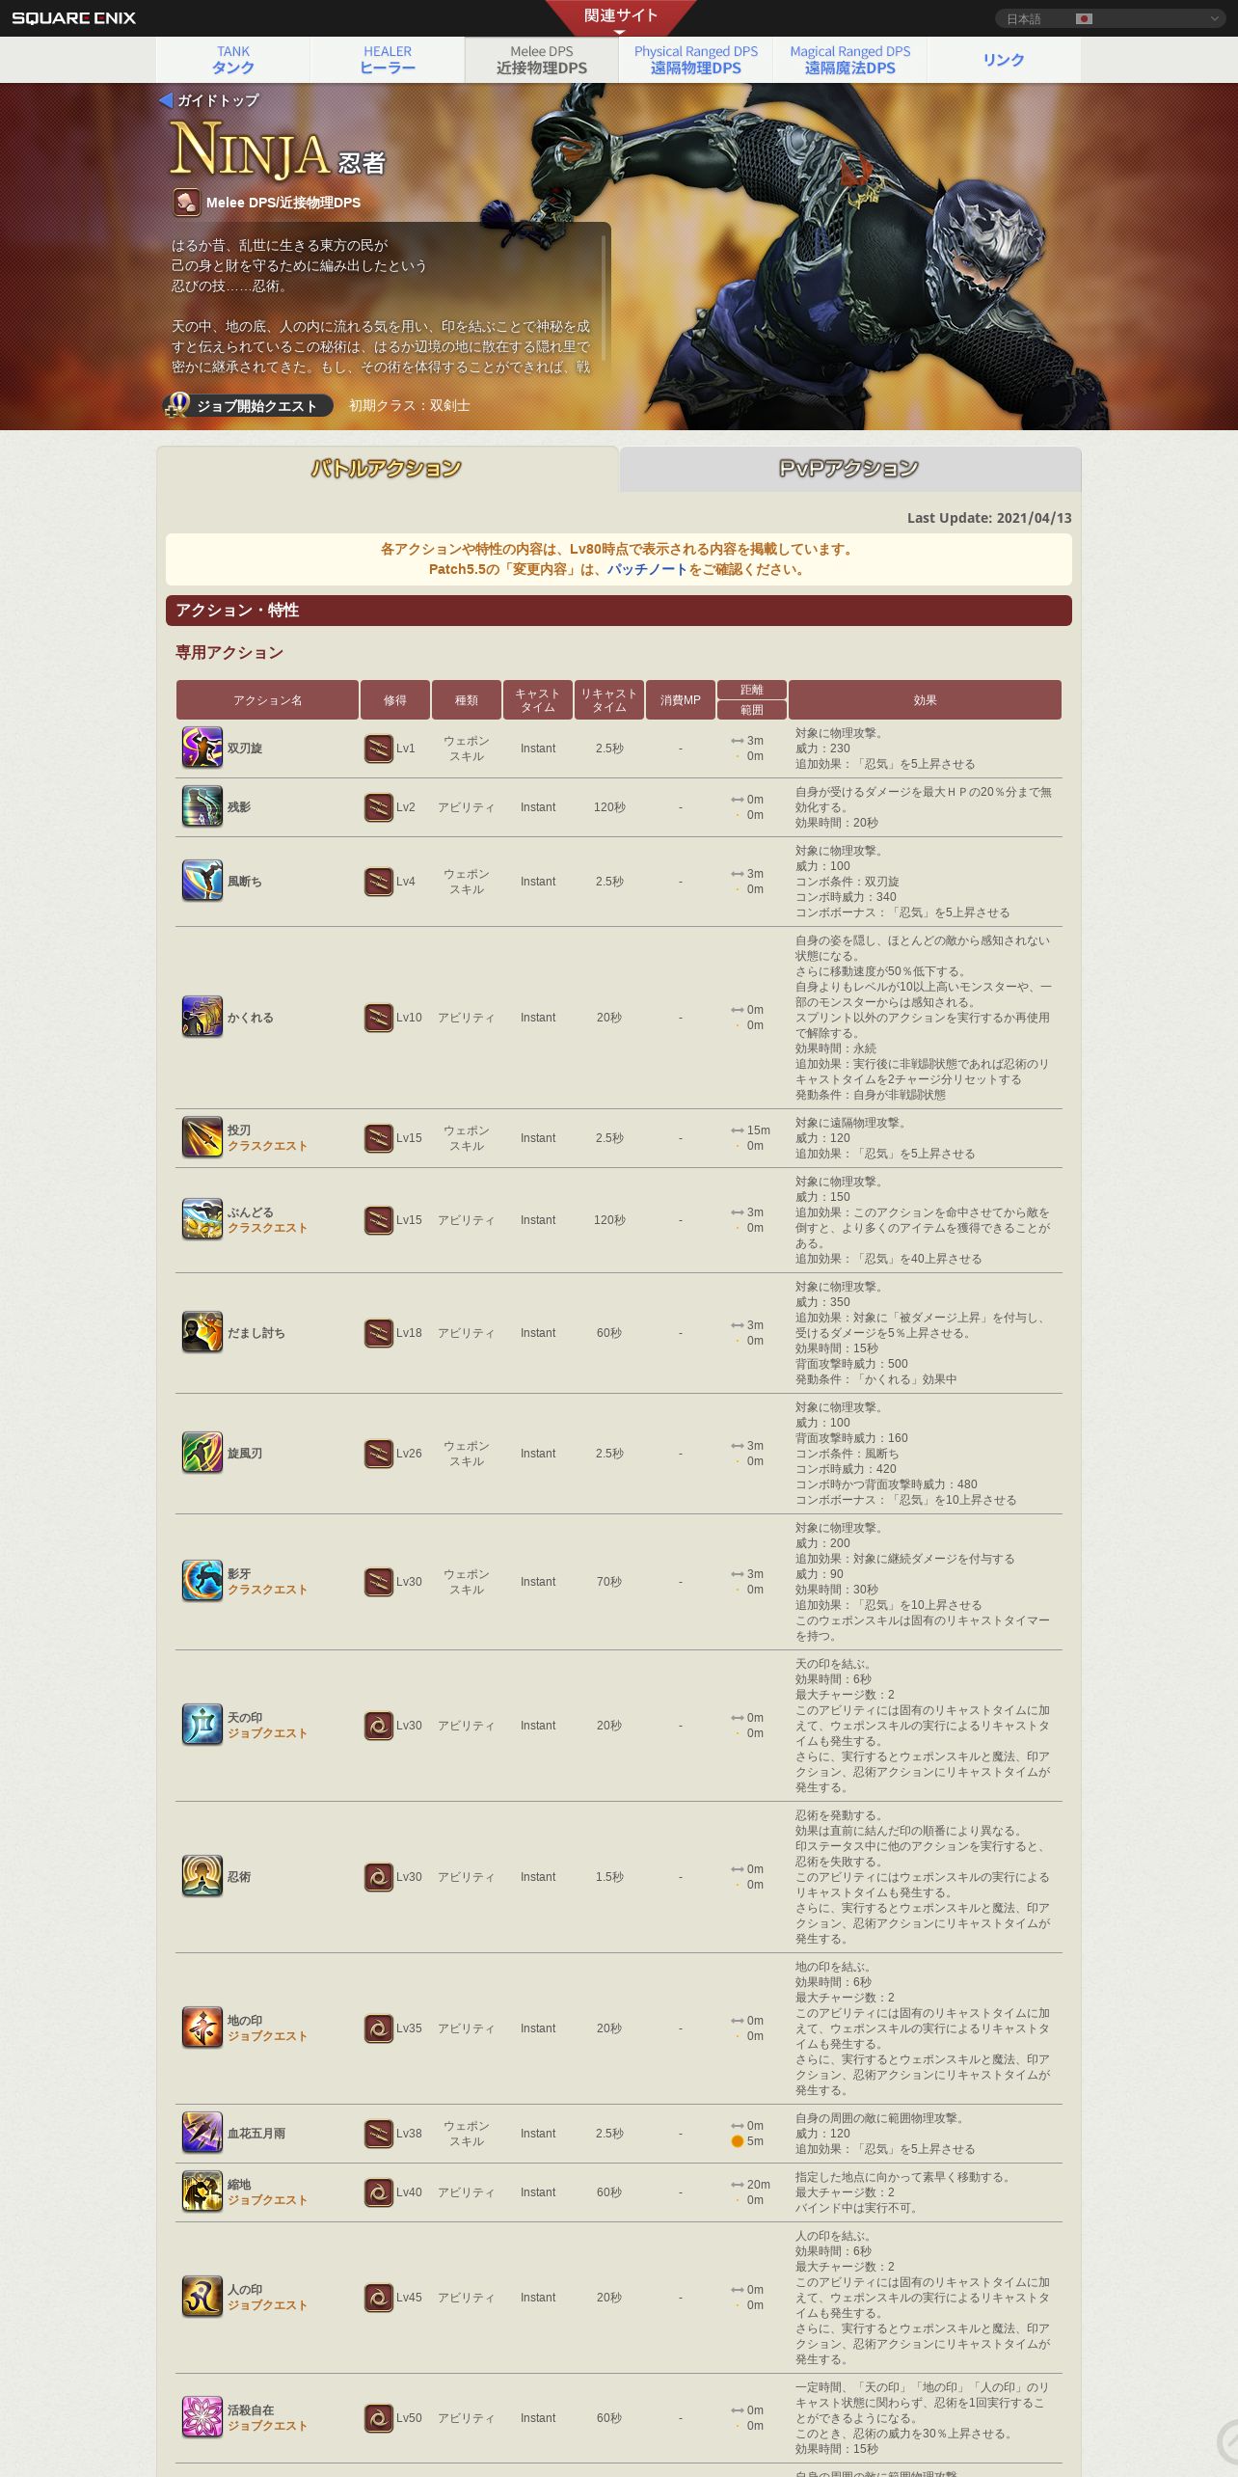Open the HEALER ヒーラー tab
This screenshot has height=2477, width=1238.
click(x=388, y=60)
